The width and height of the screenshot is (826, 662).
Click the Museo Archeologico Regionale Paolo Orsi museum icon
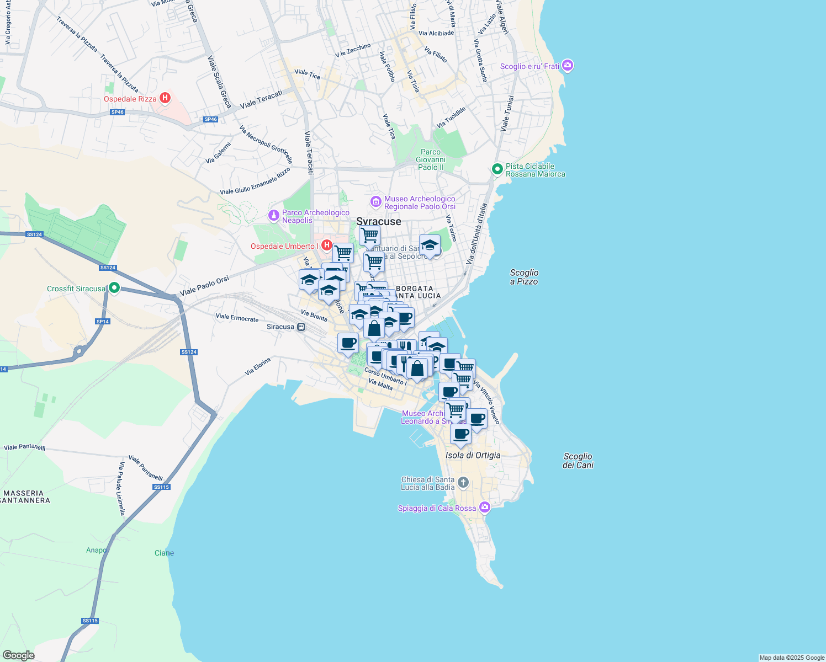click(x=376, y=202)
